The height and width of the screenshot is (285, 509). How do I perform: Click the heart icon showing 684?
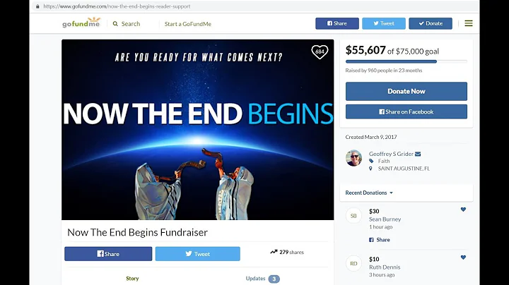coord(320,51)
